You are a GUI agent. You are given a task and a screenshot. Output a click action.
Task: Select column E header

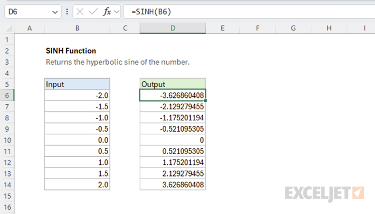(x=222, y=28)
